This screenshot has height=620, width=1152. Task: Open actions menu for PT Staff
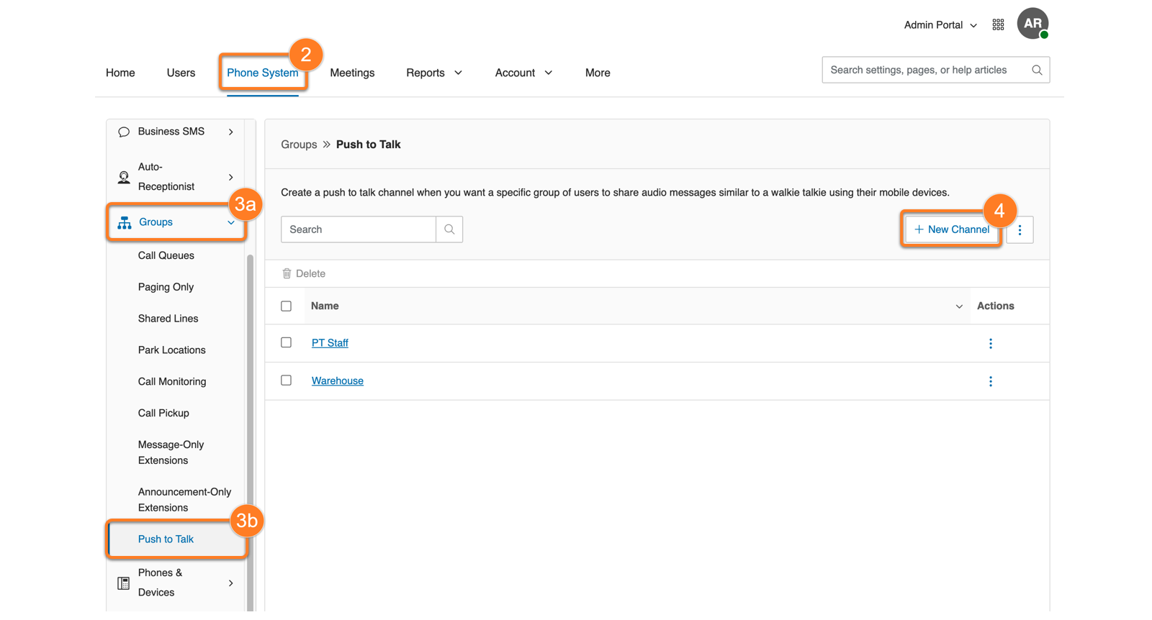[x=990, y=344]
